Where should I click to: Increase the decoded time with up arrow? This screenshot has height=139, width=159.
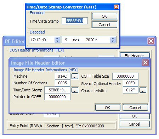coord(57,38)
